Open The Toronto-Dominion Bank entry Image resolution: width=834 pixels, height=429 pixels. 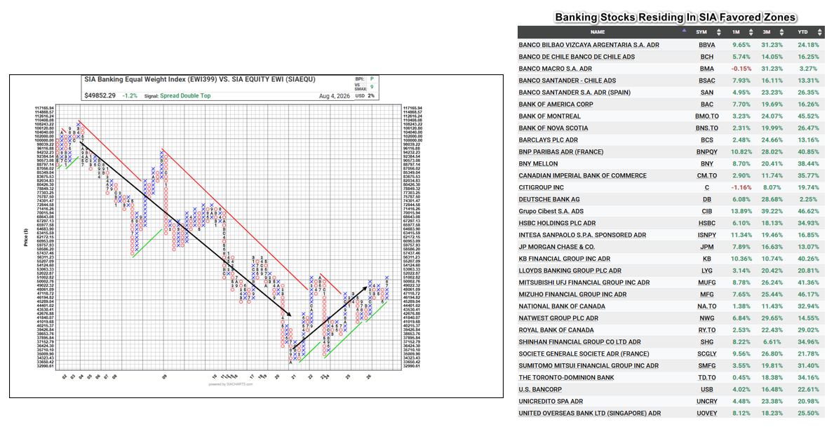567,377
